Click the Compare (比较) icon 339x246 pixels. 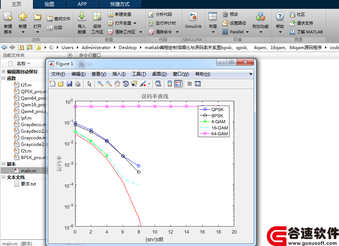pyautogui.click(x=50, y=27)
